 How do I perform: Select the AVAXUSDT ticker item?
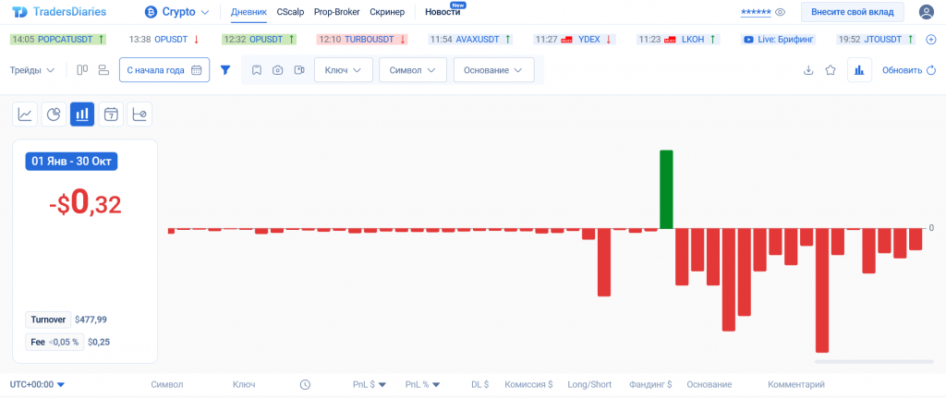click(470, 39)
